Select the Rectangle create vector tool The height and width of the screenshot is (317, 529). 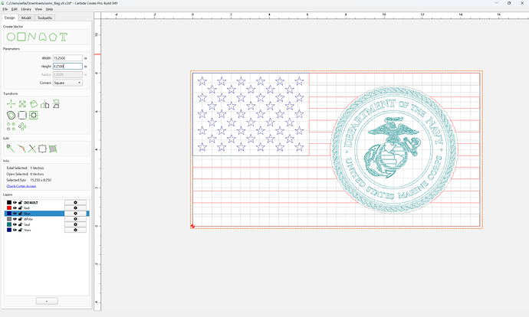point(21,37)
